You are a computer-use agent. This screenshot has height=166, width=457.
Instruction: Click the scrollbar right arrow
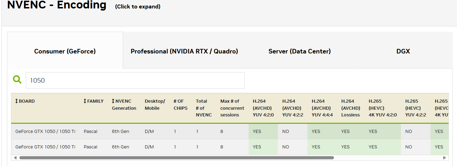click(x=445, y=158)
